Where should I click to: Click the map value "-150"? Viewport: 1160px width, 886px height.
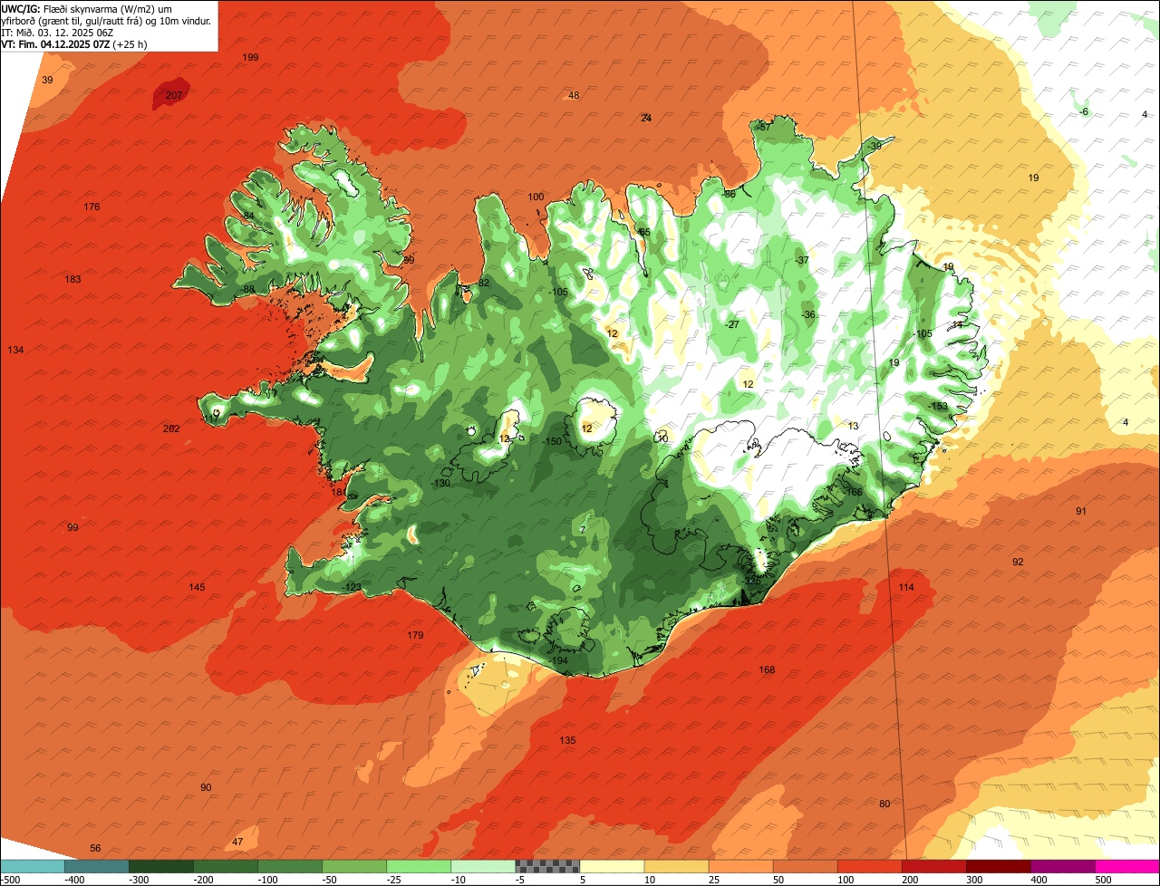(x=553, y=441)
